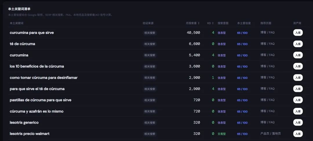The height and width of the screenshot is (141, 313).
Task: Click 入库 for como tomar cúrcuma para desinflamar
Action: (298, 78)
